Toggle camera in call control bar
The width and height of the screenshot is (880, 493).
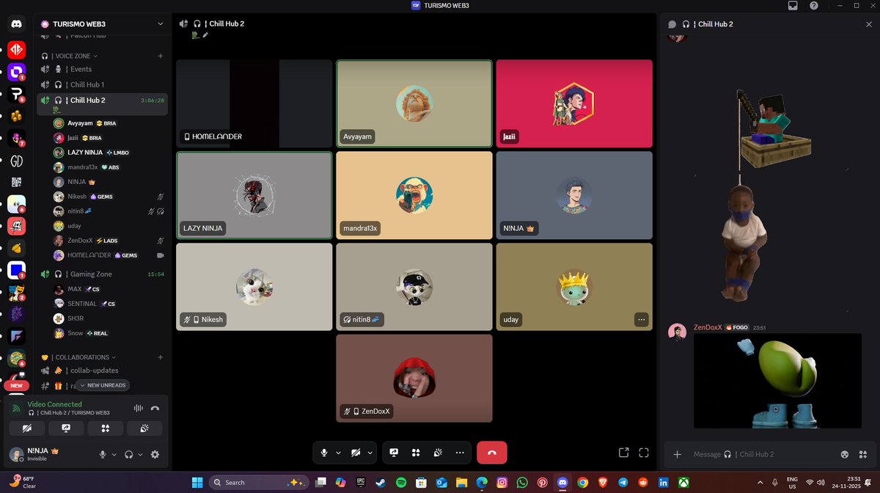pyautogui.click(x=356, y=453)
